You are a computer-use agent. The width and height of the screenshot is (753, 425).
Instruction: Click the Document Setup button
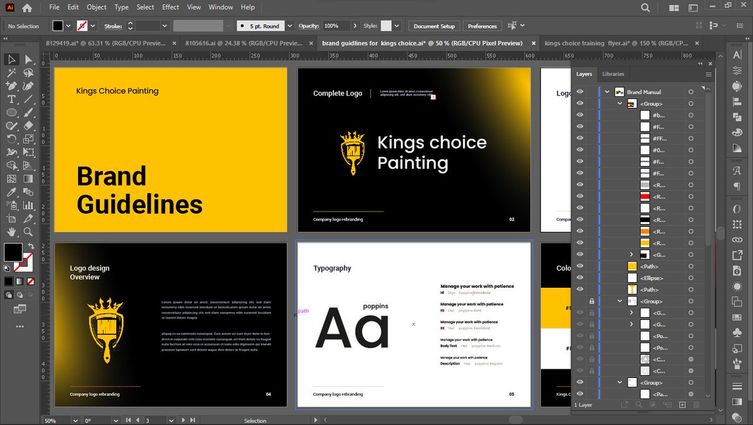point(434,26)
